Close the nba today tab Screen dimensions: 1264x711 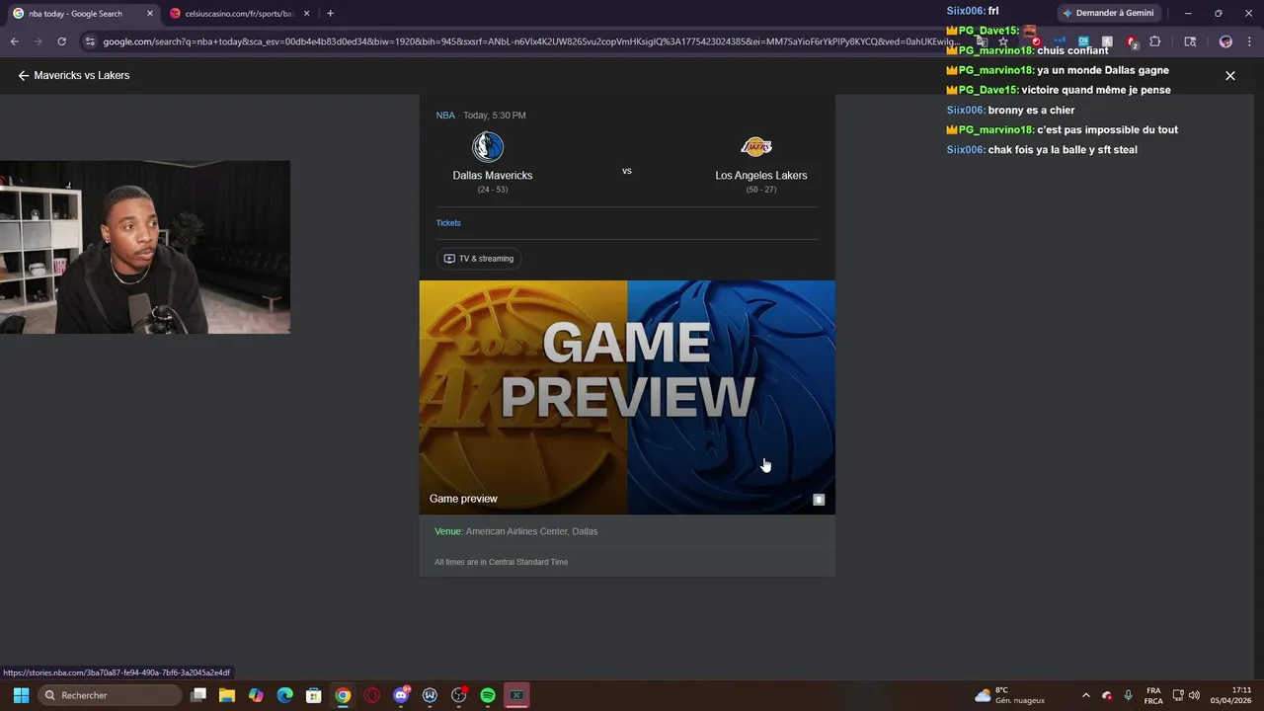pos(150,14)
